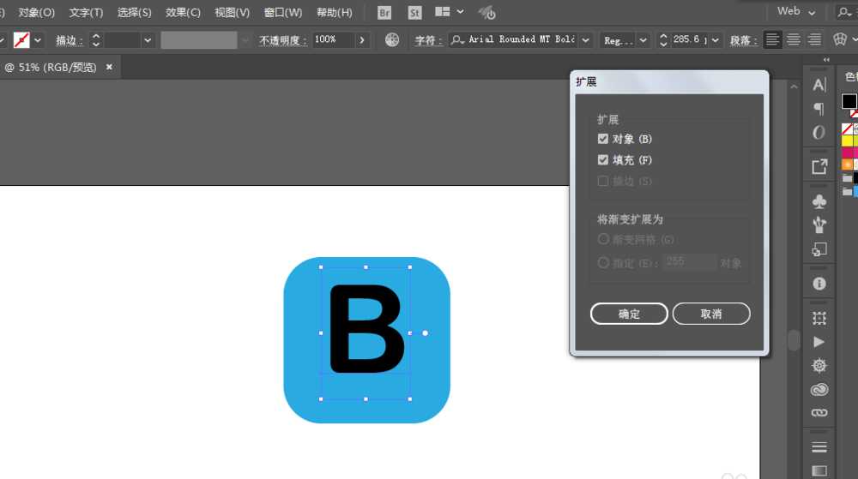Open the Appearance panel sun icon

(819, 365)
